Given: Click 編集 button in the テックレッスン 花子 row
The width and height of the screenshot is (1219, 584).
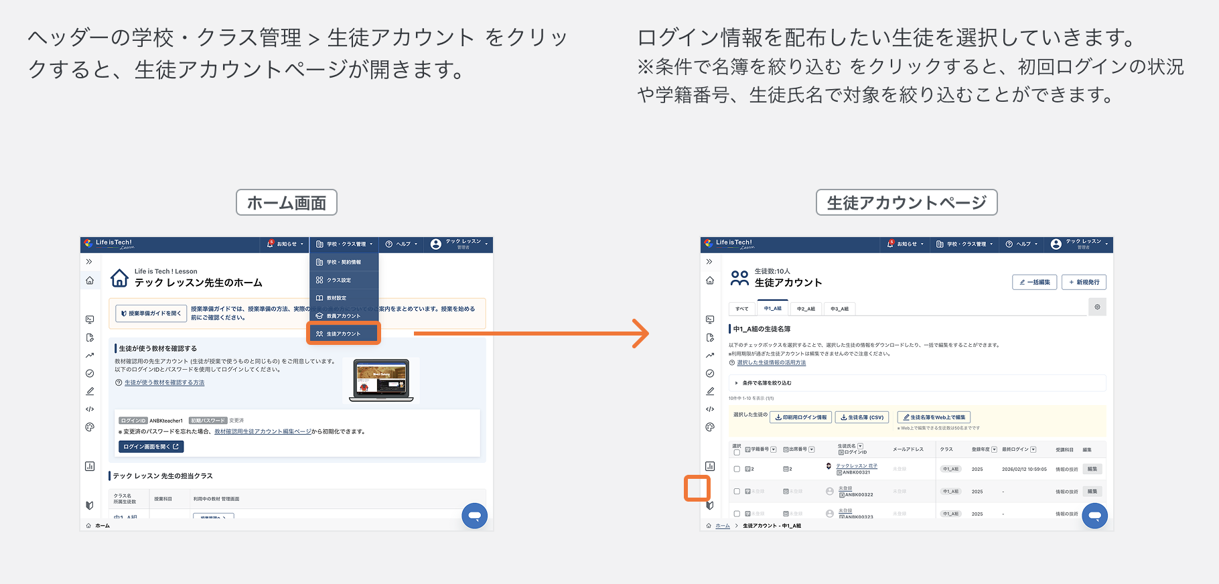Looking at the screenshot, I should (1092, 469).
